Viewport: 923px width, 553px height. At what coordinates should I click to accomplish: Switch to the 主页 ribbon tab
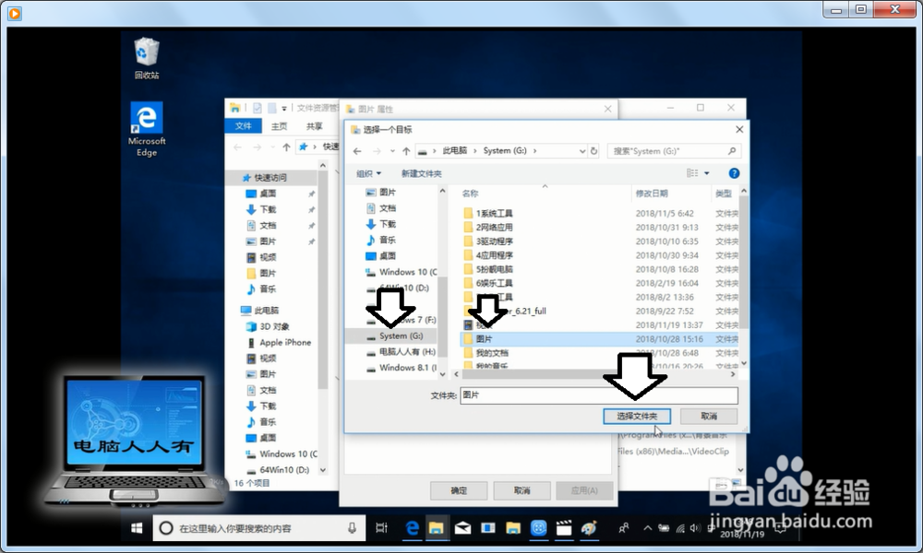tap(279, 125)
